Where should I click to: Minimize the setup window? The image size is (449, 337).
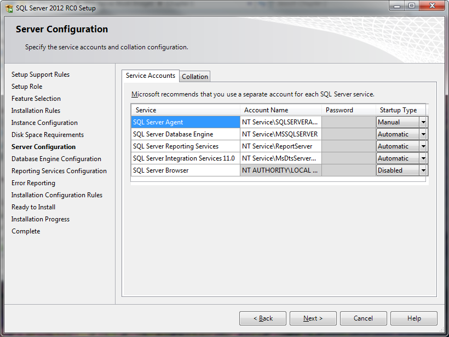coord(397,5)
